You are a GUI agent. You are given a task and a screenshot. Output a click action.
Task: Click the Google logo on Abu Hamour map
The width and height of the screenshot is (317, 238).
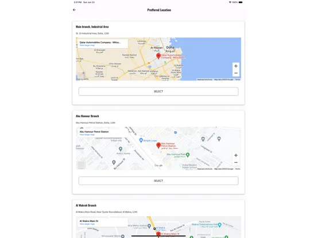158,166
